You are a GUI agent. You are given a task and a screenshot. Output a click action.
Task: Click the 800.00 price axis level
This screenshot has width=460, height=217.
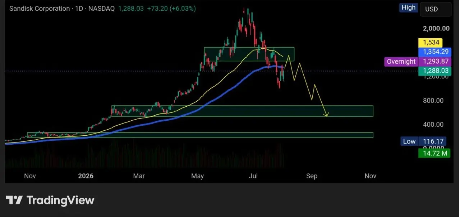pyautogui.click(x=433, y=101)
